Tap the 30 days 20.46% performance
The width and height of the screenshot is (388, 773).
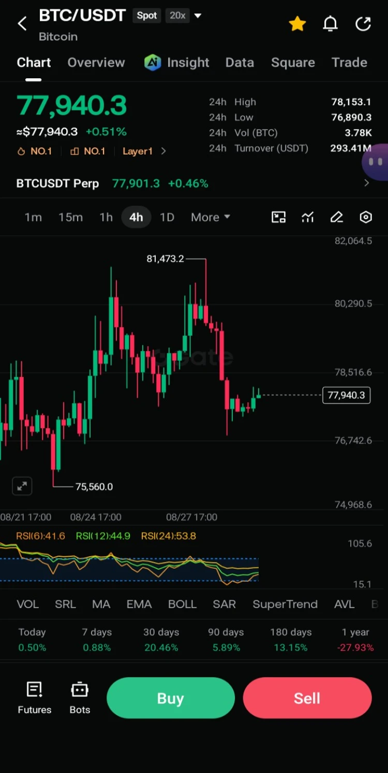point(161,640)
